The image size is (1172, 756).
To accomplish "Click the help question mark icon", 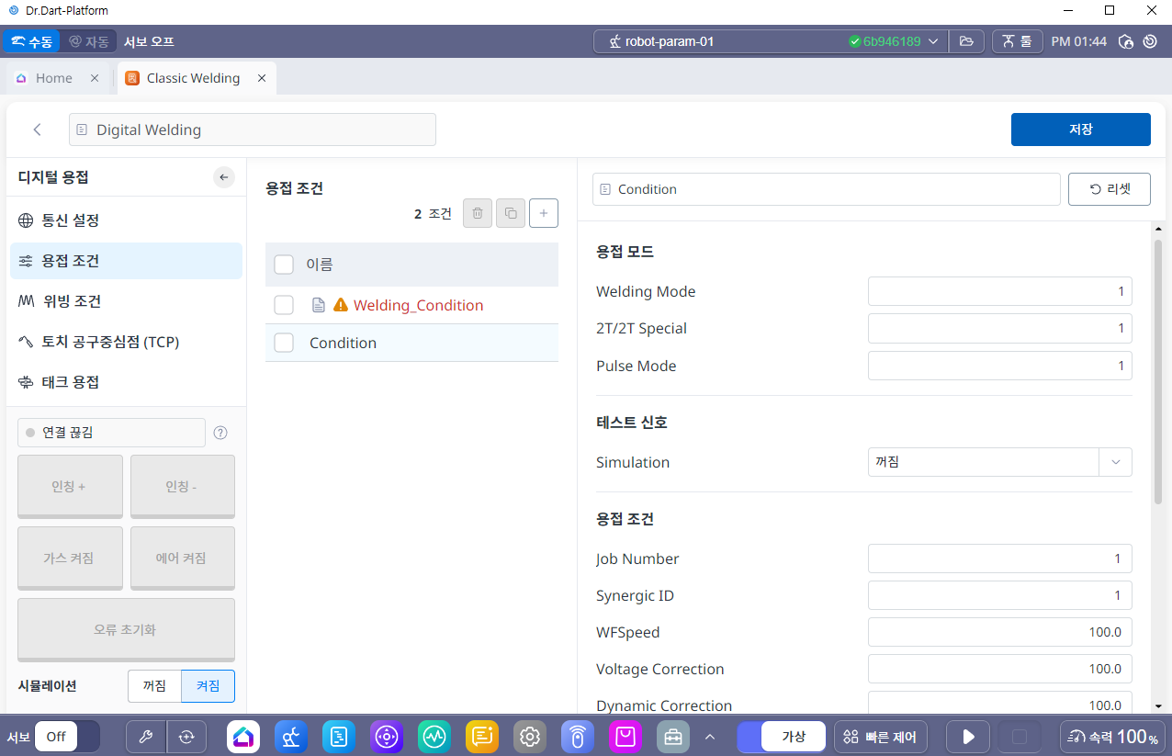I will click(x=220, y=433).
